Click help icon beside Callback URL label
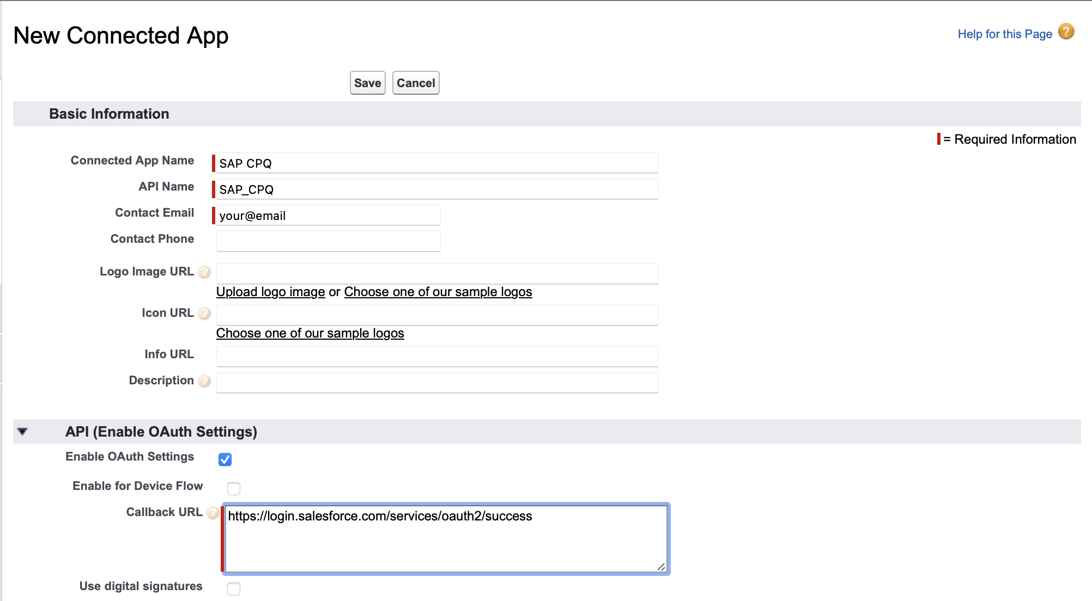The width and height of the screenshot is (1092, 601). (x=213, y=513)
